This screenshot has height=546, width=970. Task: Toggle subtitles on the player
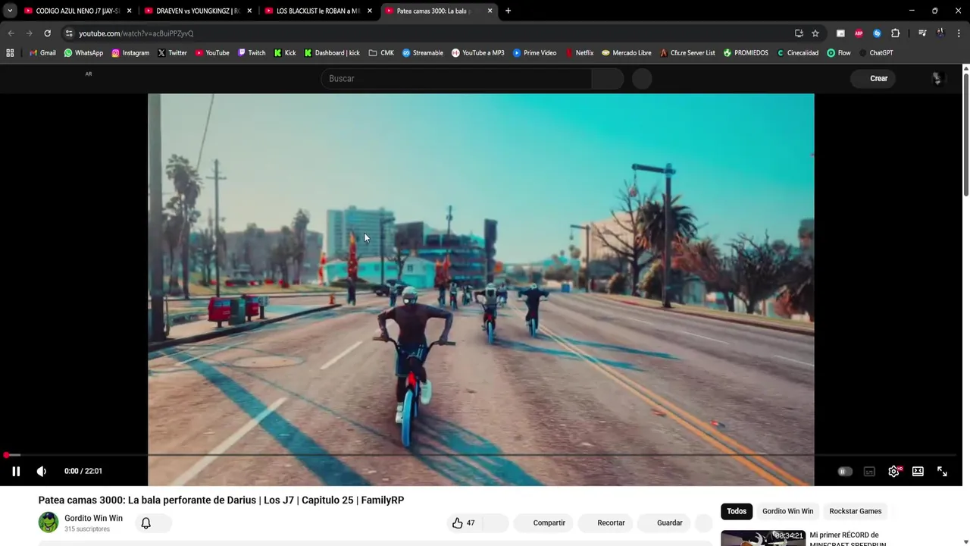pos(869,471)
